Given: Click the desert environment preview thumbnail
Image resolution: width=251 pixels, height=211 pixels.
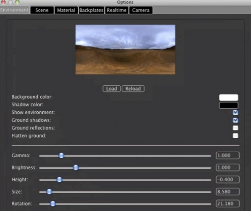Looking at the screenshot, I should [125, 50].
